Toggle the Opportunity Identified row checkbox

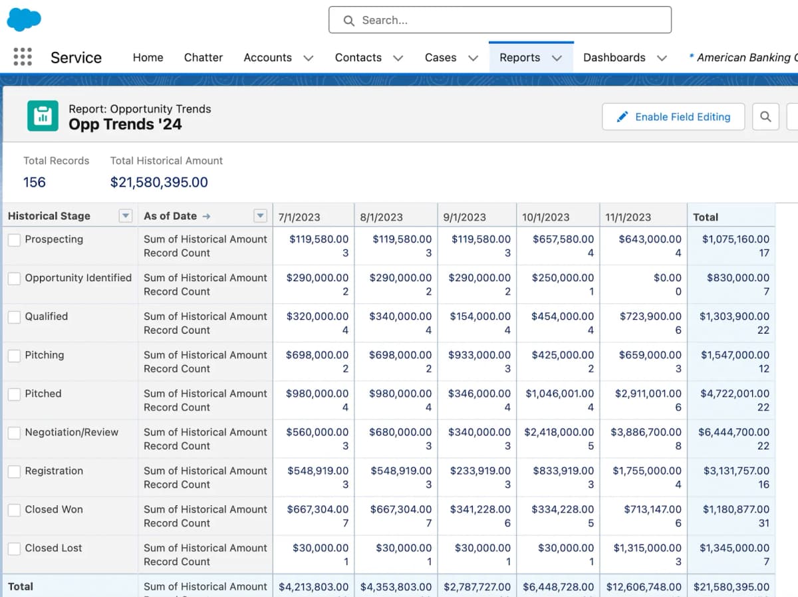click(14, 279)
